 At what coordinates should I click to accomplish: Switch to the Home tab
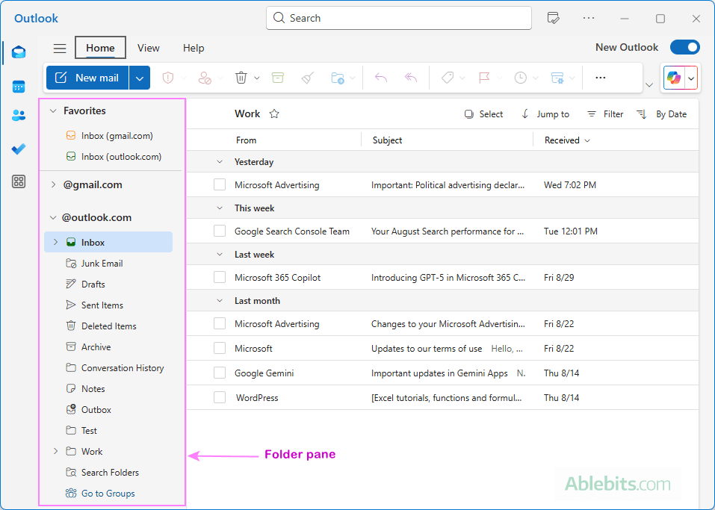100,48
